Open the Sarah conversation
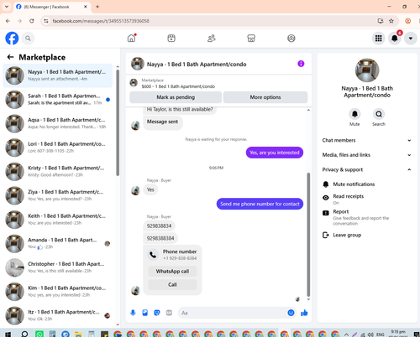Image resolution: width=420 pixels, height=337 pixels. coord(58,100)
